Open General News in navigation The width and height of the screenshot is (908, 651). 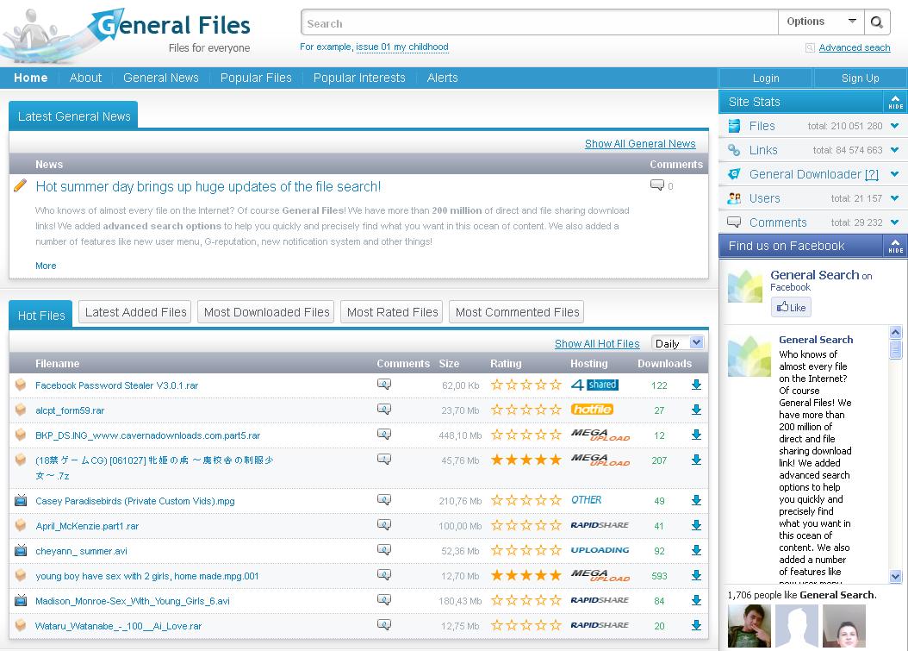click(x=161, y=78)
